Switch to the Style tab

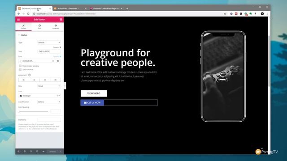pyautogui.click(x=39, y=27)
